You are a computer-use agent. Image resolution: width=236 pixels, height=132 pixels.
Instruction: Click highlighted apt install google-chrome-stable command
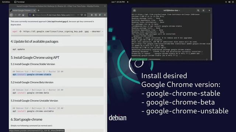[32, 74]
